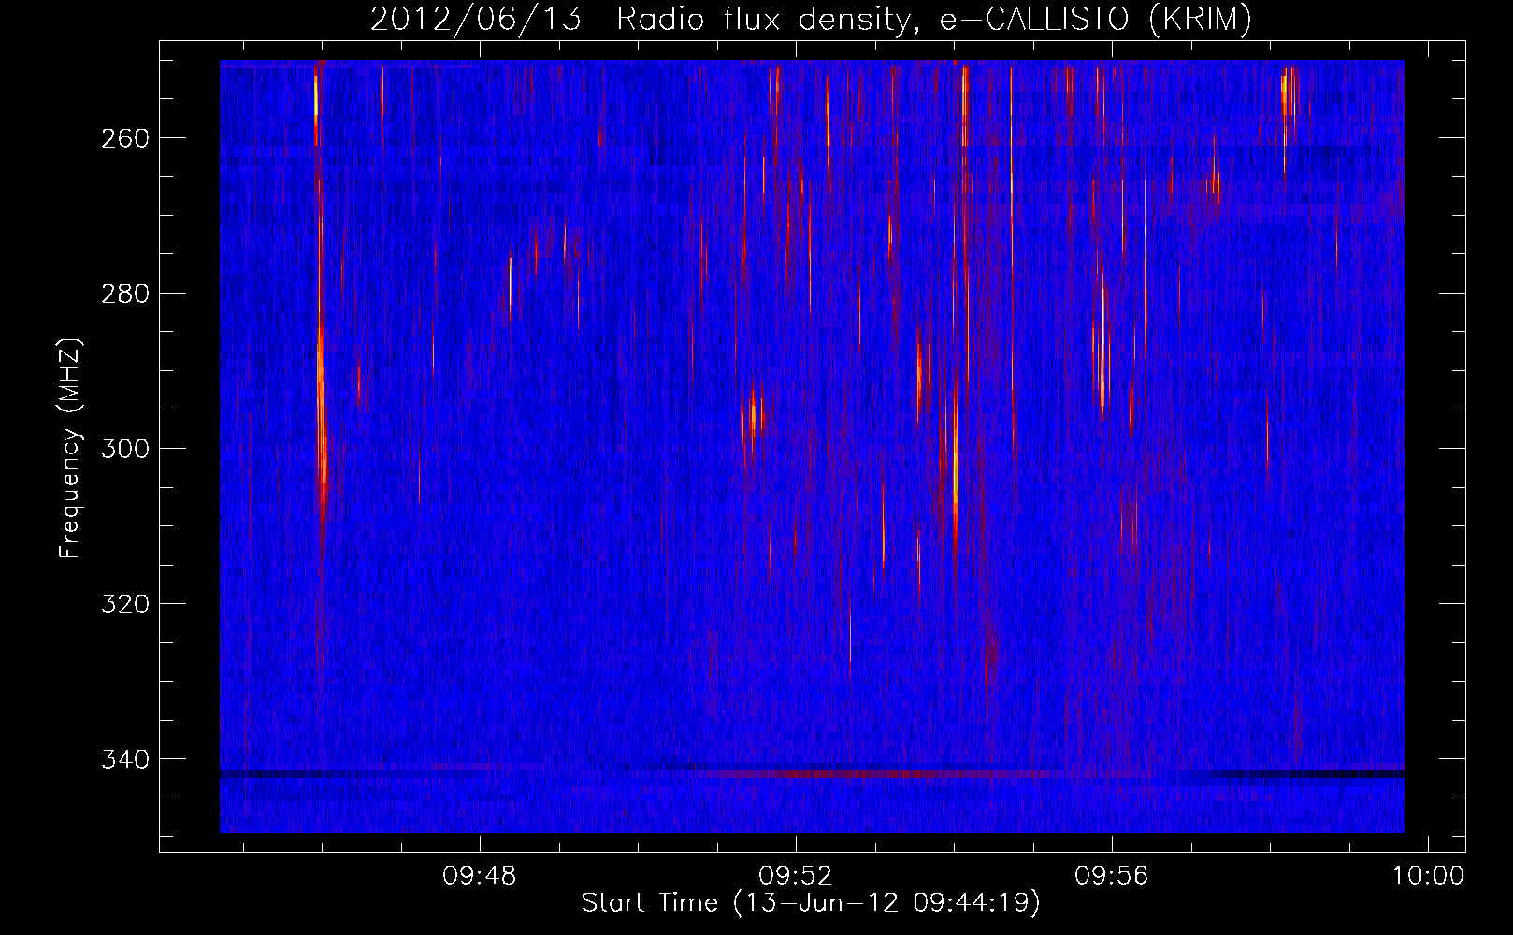Click the 09:48 time tick label
Image resolution: width=1513 pixels, height=935 pixels.
[480, 876]
